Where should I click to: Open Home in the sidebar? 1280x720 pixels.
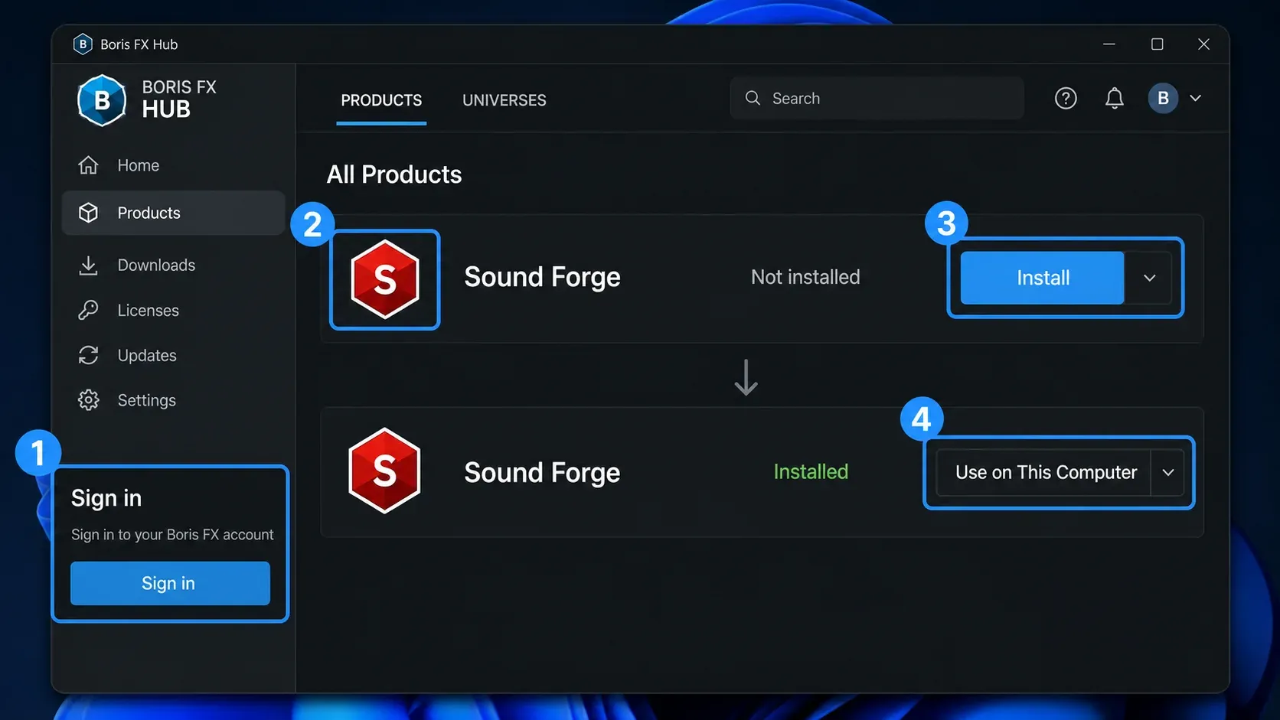coord(174,165)
